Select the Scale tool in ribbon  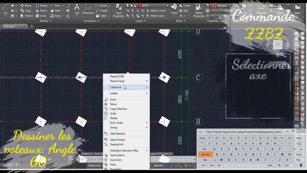click(41, 16)
